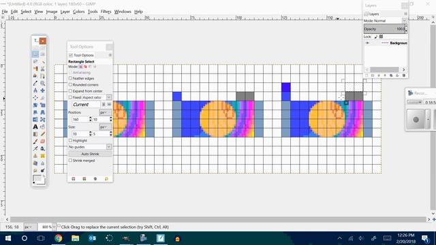Select the Clone stamp tool

35,156
